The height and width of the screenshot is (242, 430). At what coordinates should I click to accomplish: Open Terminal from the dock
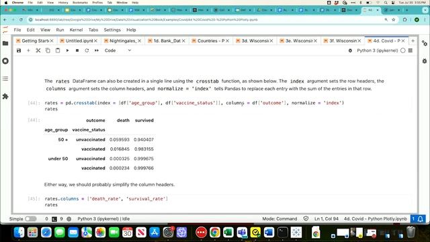(282, 233)
